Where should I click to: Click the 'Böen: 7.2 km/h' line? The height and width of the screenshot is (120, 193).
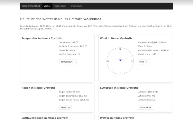pyautogui.click(x=145, y=46)
